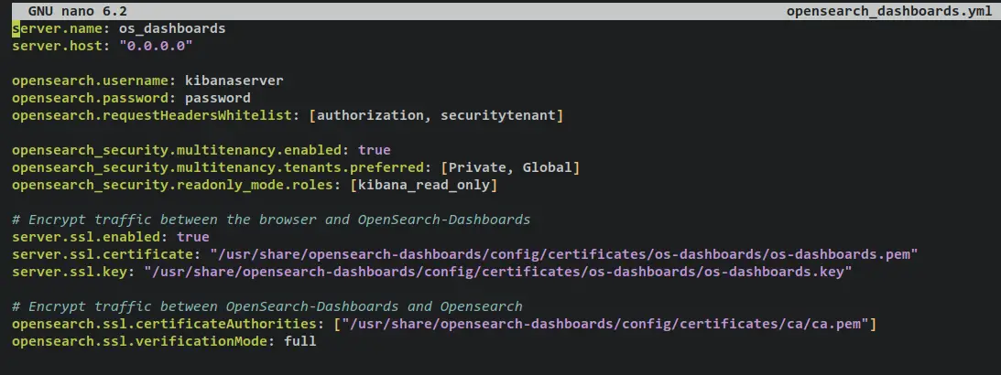Click the 'server.ssl.key' key
1001x375 pixels.
70,272
